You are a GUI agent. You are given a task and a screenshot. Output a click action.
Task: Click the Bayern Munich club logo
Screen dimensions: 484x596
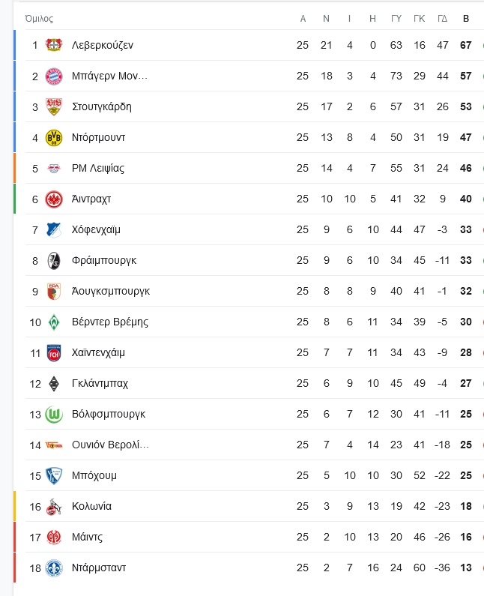54,76
